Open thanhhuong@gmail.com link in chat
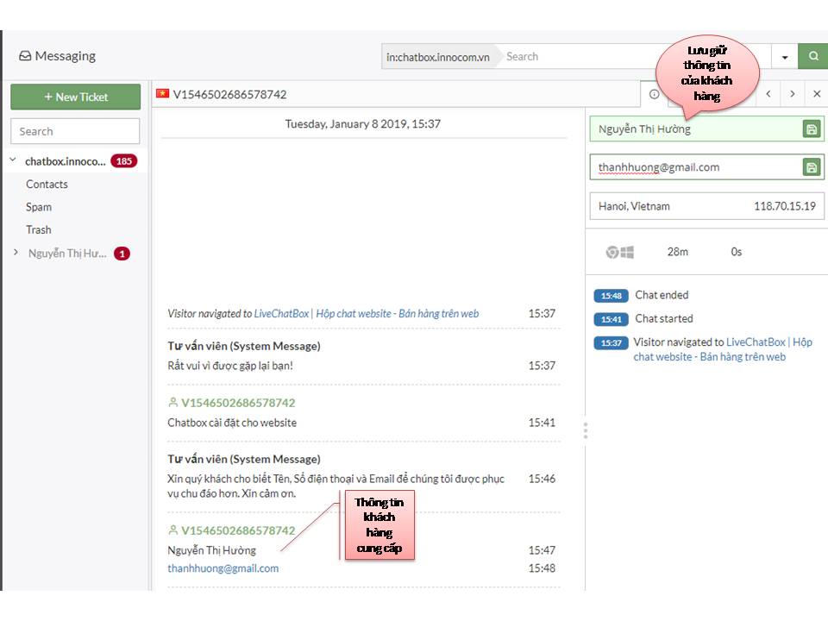The image size is (828, 621). pyautogui.click(x=223, y=568)
